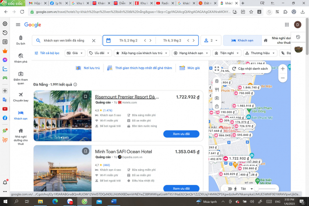
Task: Open Điểm tham quan attractions section
Action: coord(21,78)
